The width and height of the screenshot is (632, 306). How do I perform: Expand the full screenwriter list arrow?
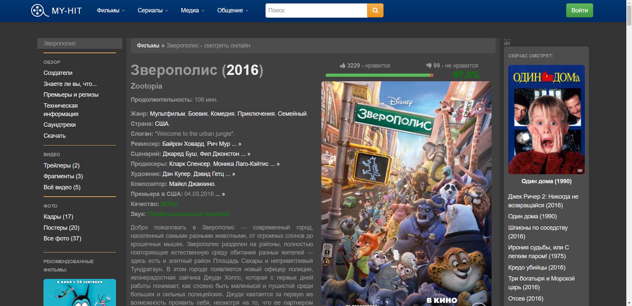245,154
